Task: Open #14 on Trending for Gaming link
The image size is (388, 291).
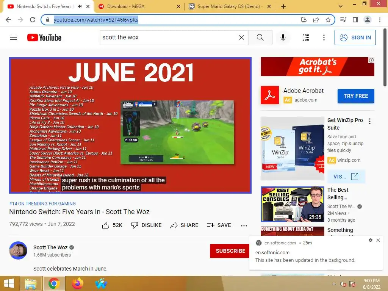Action: 42,203
